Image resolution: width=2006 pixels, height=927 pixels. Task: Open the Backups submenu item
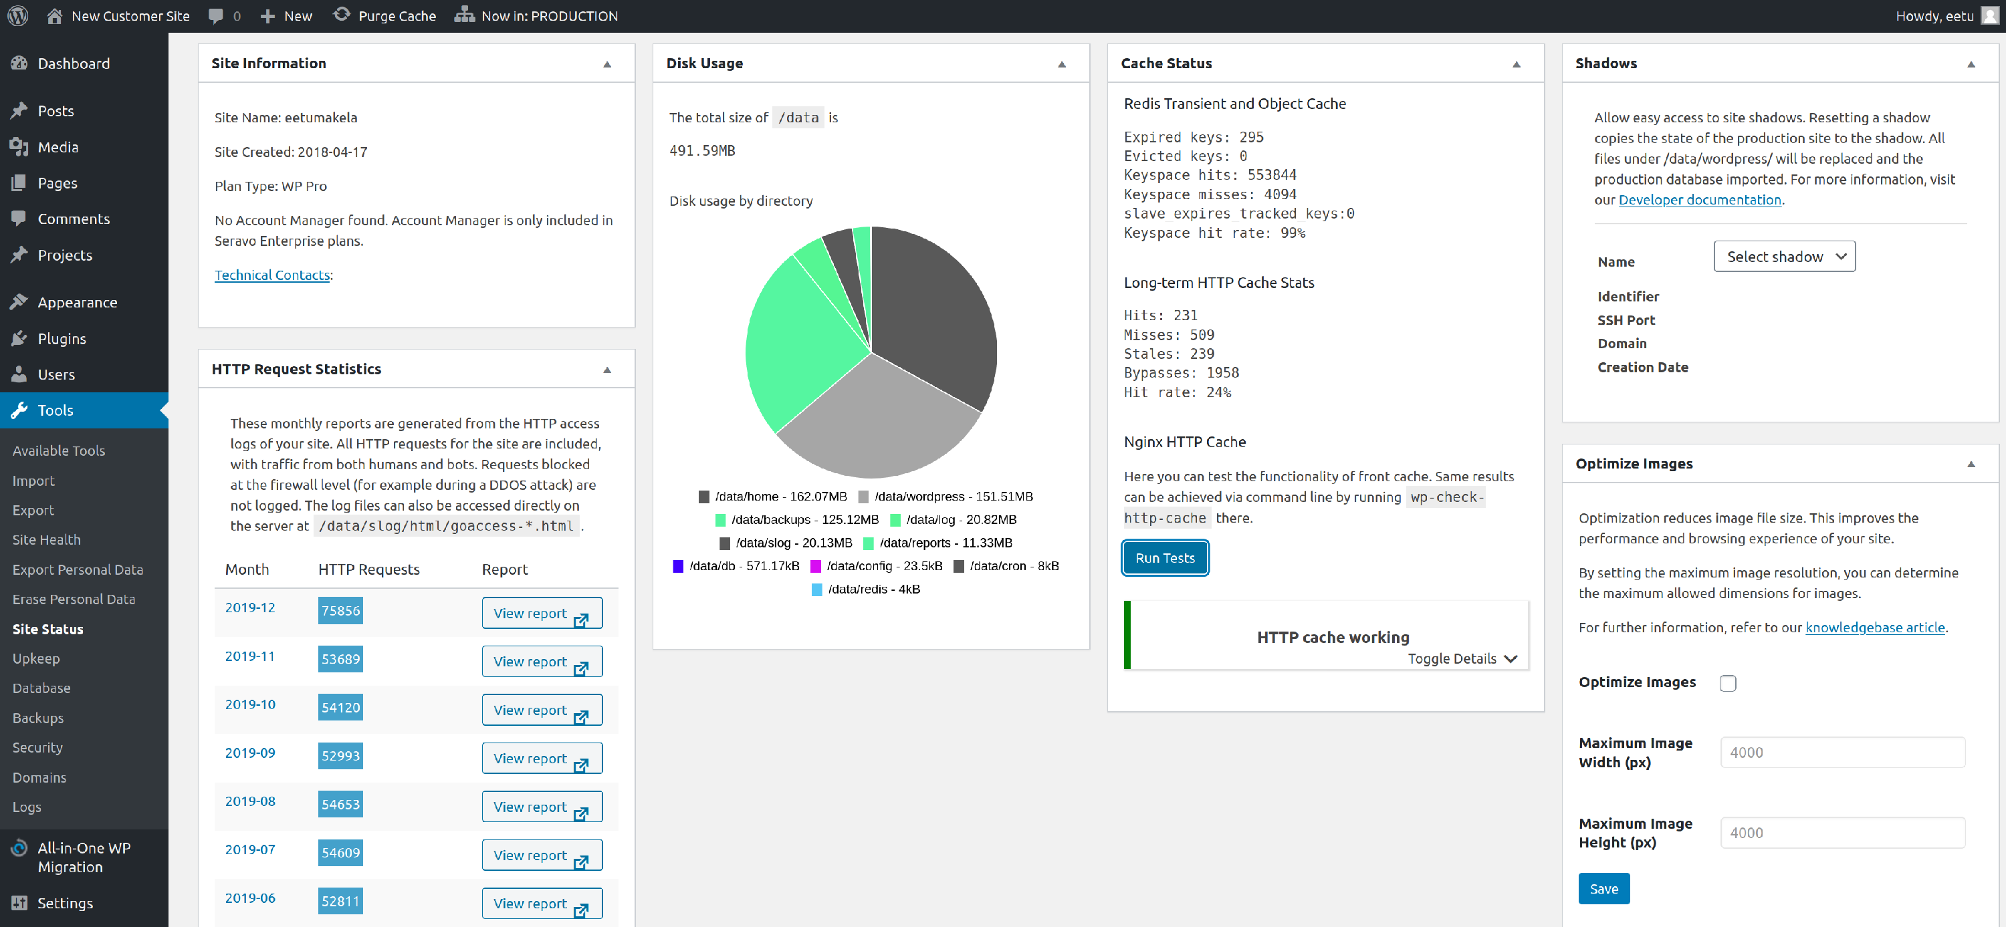38,718
